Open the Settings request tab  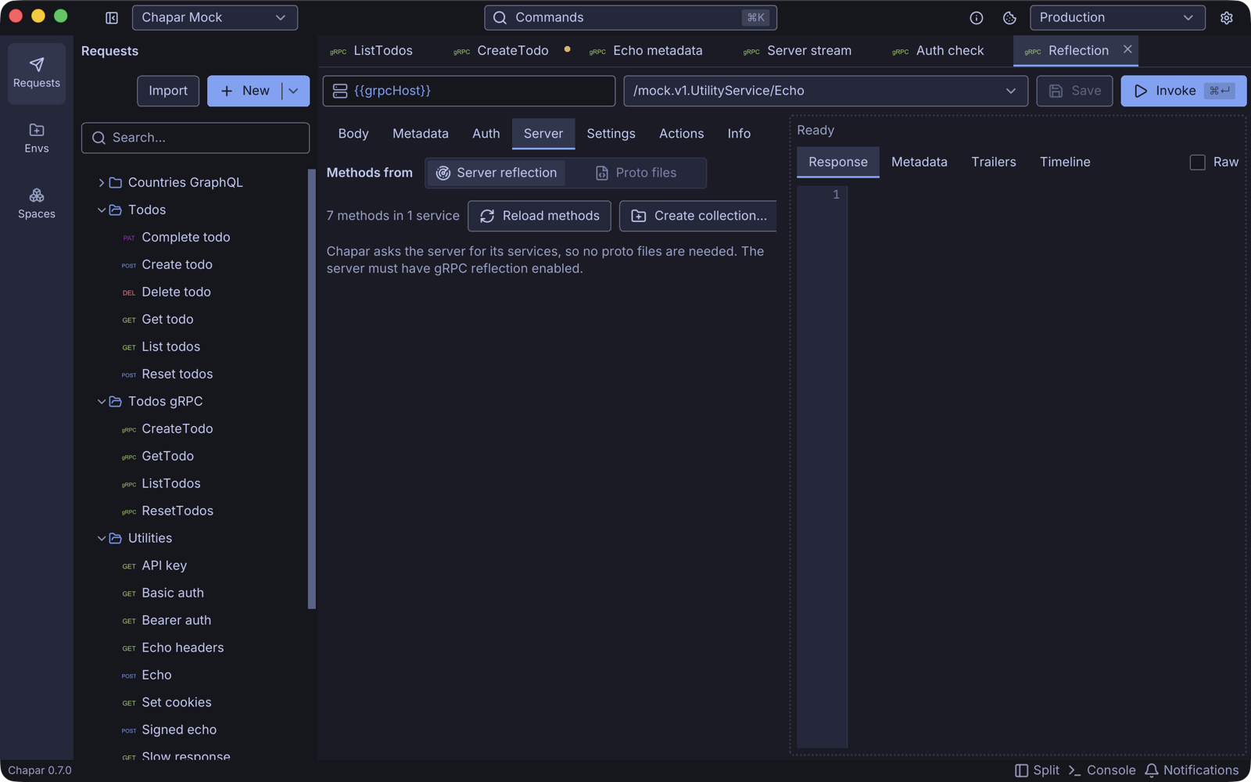point(611,134)
